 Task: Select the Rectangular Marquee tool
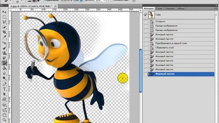coord(4,17)
